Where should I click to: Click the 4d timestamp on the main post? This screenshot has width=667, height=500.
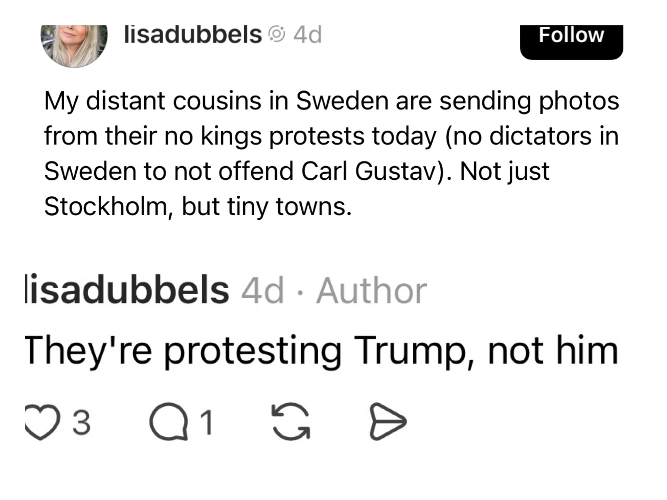click(x=307, y=35)
